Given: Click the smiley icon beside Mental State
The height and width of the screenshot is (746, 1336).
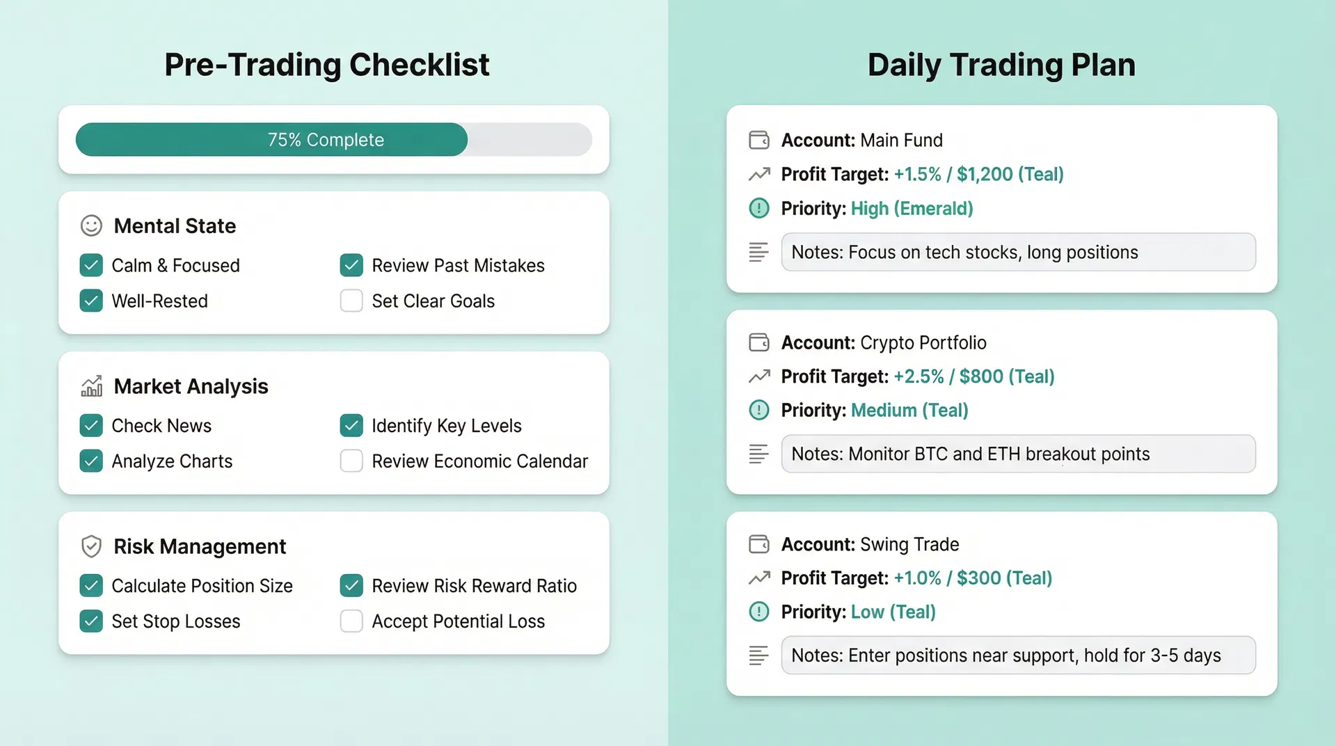Looking at the screenshot, I should pos(91,225).
